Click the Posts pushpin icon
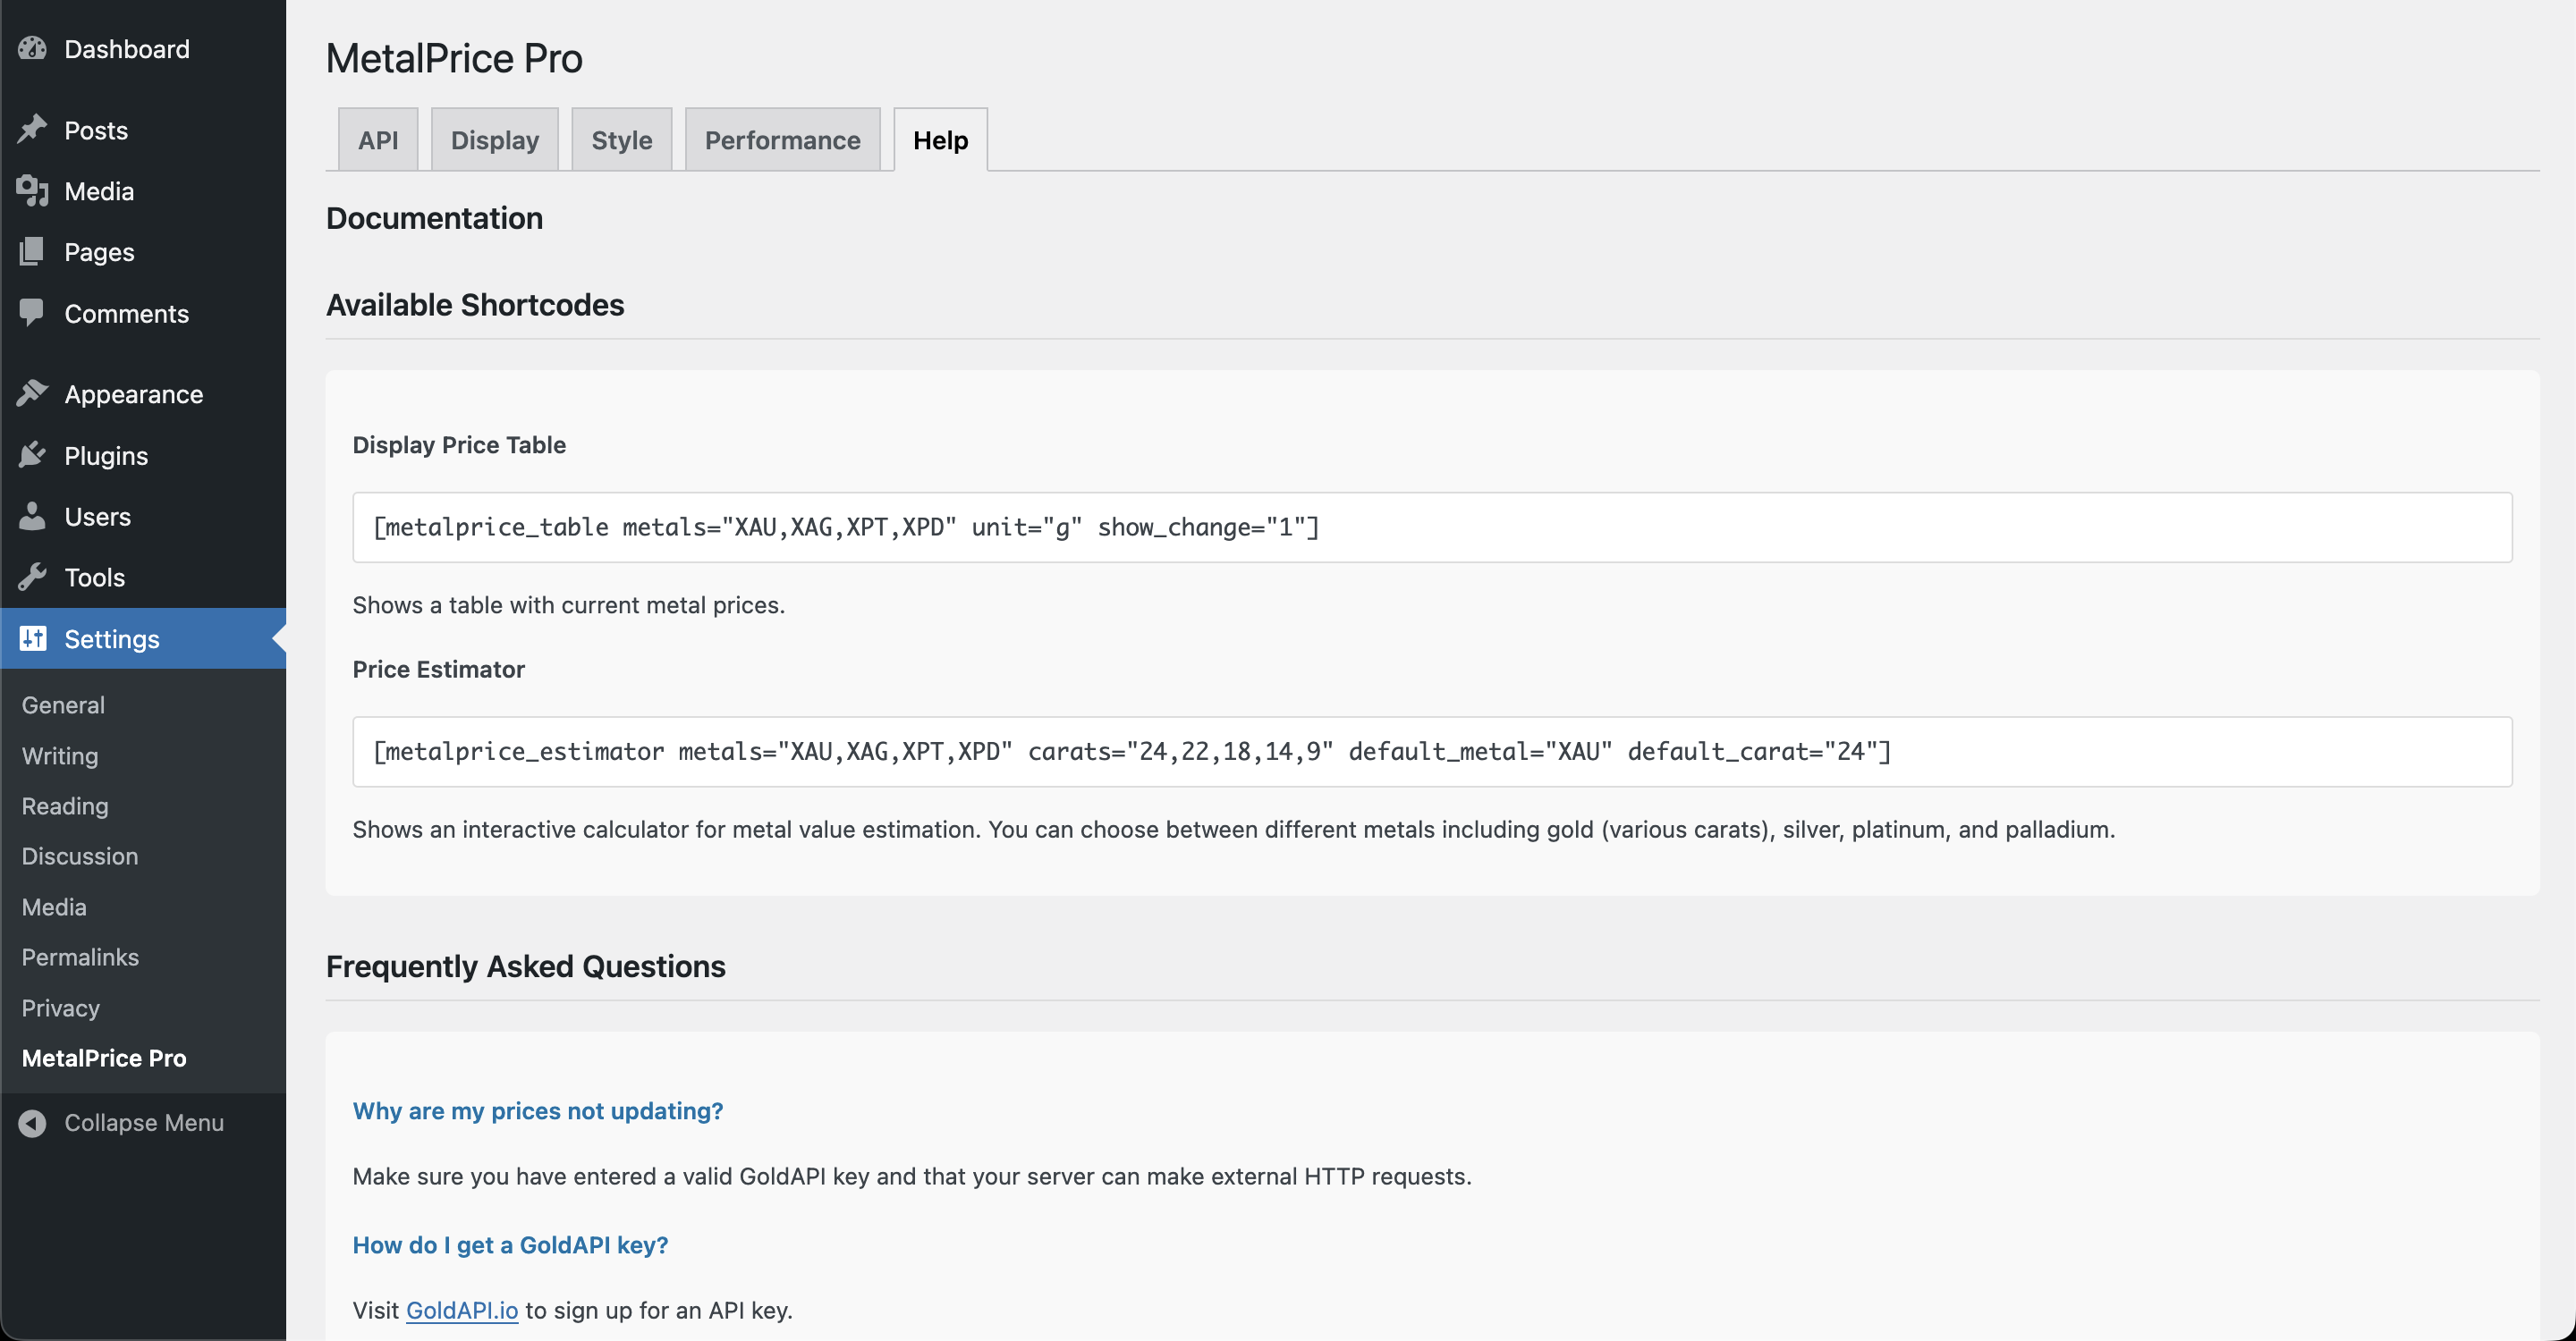Image resolution: width=2576 pixels, height=1341 pixels. 32,130
